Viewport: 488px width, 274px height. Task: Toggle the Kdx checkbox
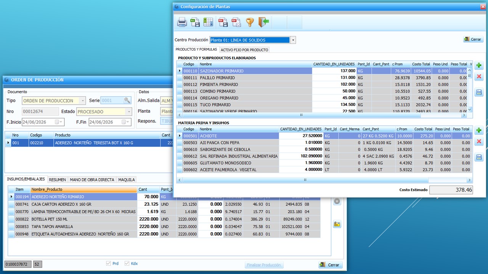click(x=127, y=263)
